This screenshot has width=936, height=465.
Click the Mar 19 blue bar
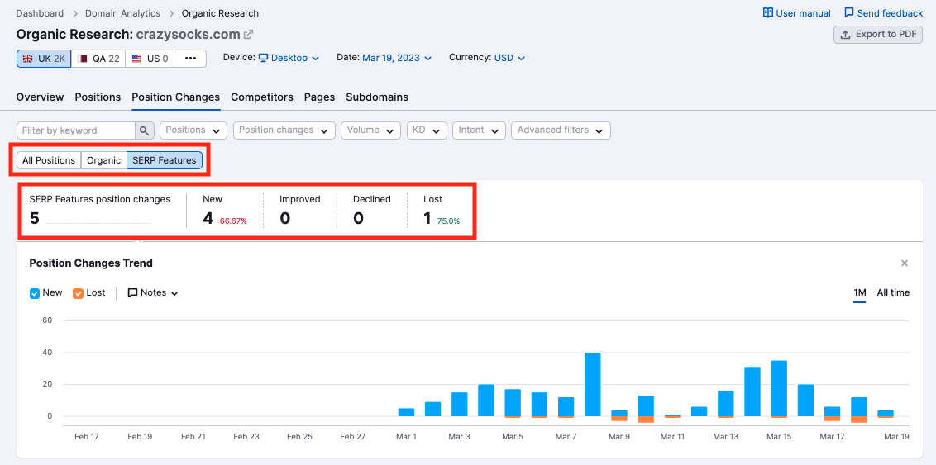(886, 413)
